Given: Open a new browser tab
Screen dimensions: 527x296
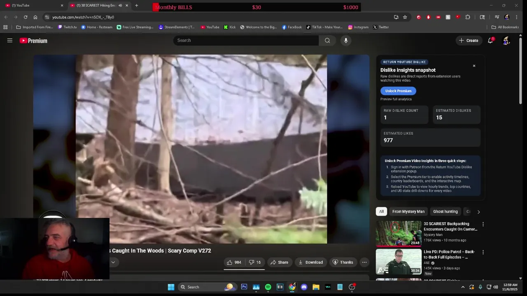Looking at the screenshot, I should tap(137, 5).
